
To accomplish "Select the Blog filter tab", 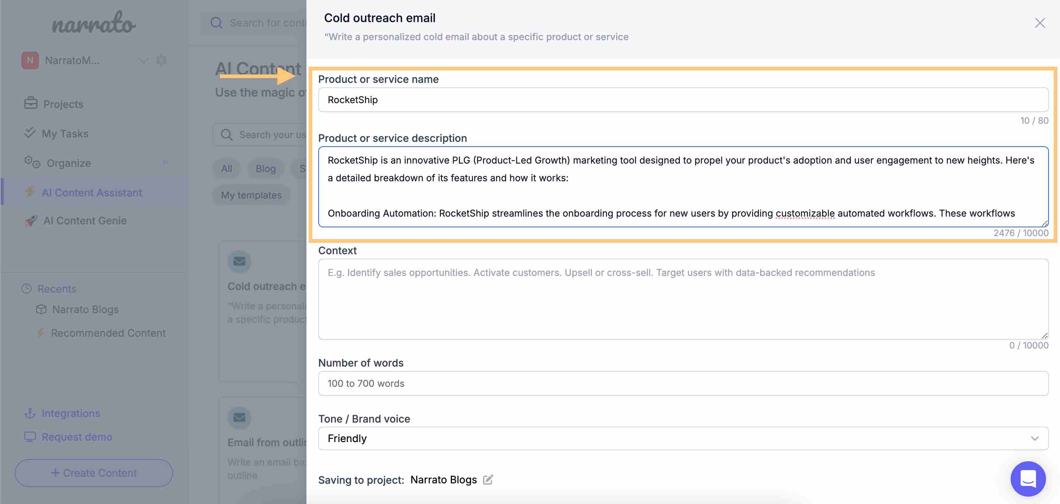I will (x=266, y=168).
